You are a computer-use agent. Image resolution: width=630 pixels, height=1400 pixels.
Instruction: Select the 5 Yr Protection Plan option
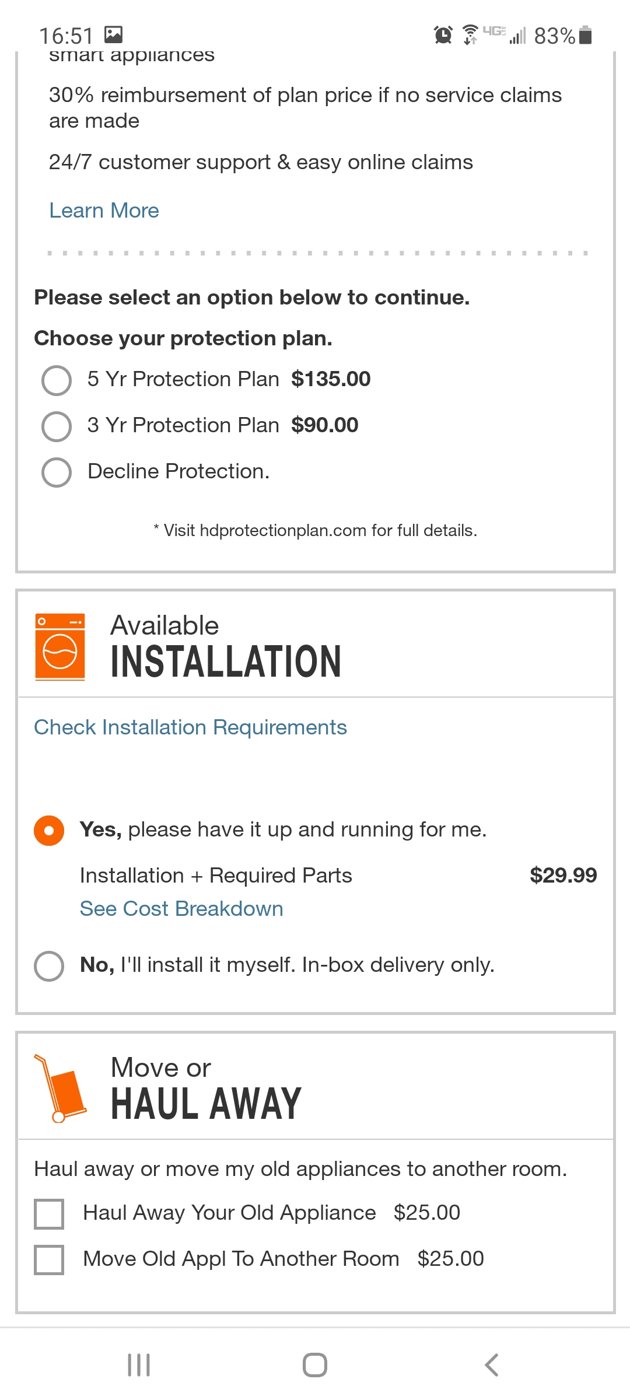click(56, 380)
